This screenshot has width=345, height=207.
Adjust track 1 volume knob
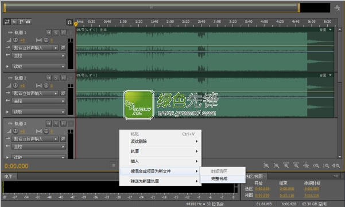pyautogui.click(x=15, y=40)
